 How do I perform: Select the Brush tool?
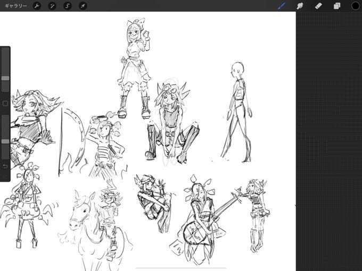click(x=282, y=6)
